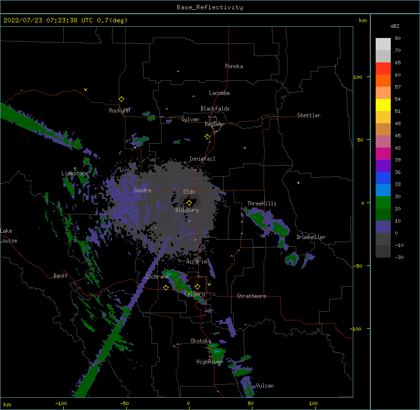Click the Sylvan town label
420x410 pixels.
(190, 119)
